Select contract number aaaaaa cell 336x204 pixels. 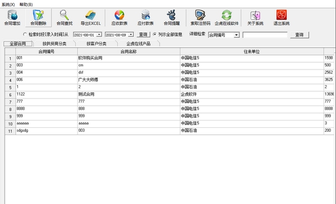[x=47, y=124]
